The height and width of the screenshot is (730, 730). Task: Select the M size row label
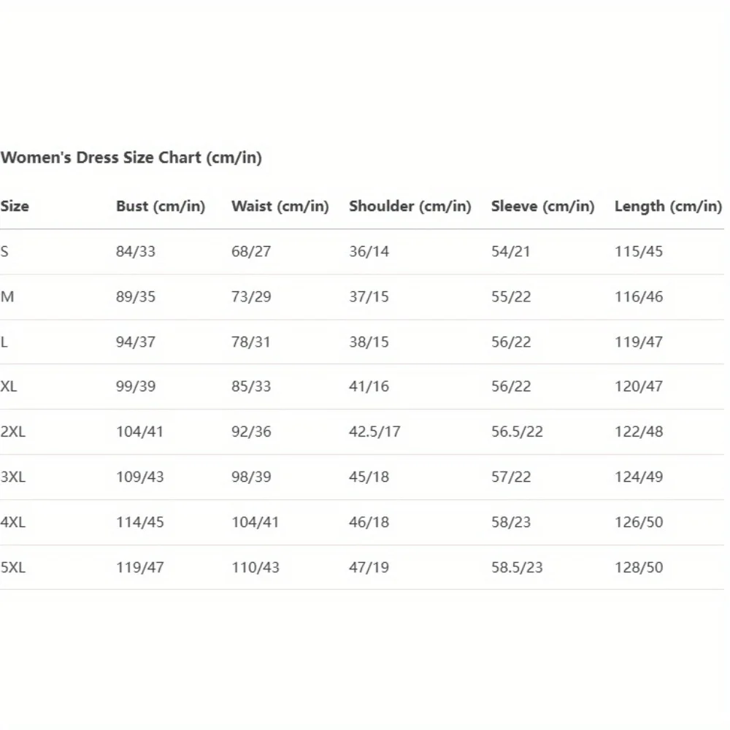7,297
